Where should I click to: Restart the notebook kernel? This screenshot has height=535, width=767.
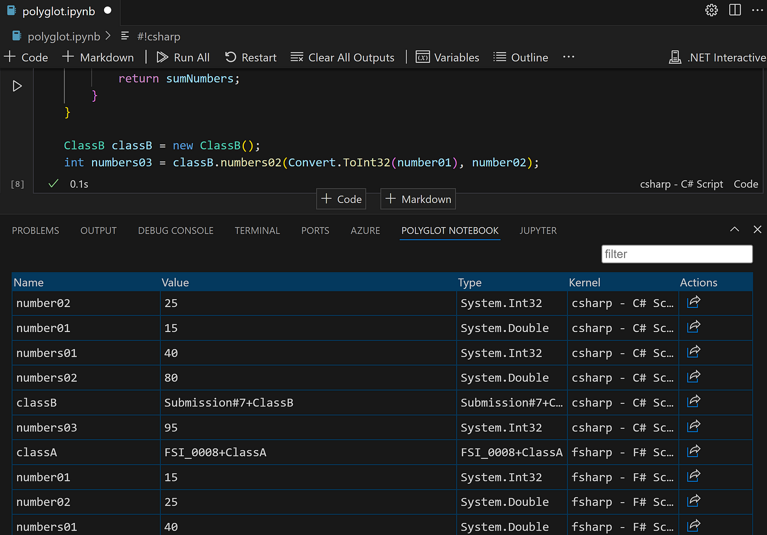251,57
